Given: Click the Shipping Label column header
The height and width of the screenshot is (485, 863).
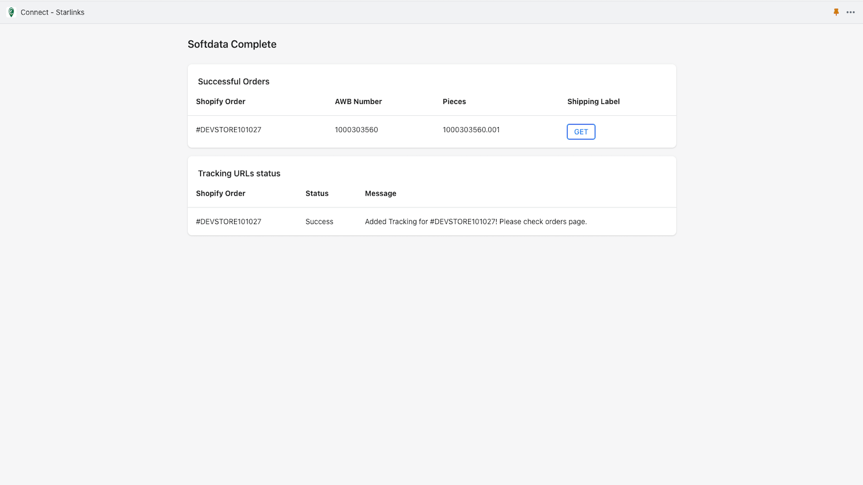Looking at the screenshot, I should (593, 101).
